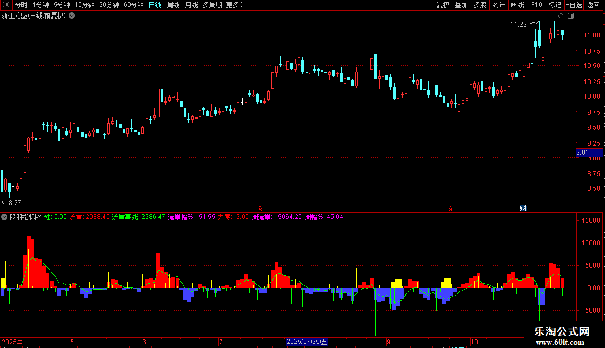Switch to 分时 intraday view

pyautogui.click(x=21, y=5)
